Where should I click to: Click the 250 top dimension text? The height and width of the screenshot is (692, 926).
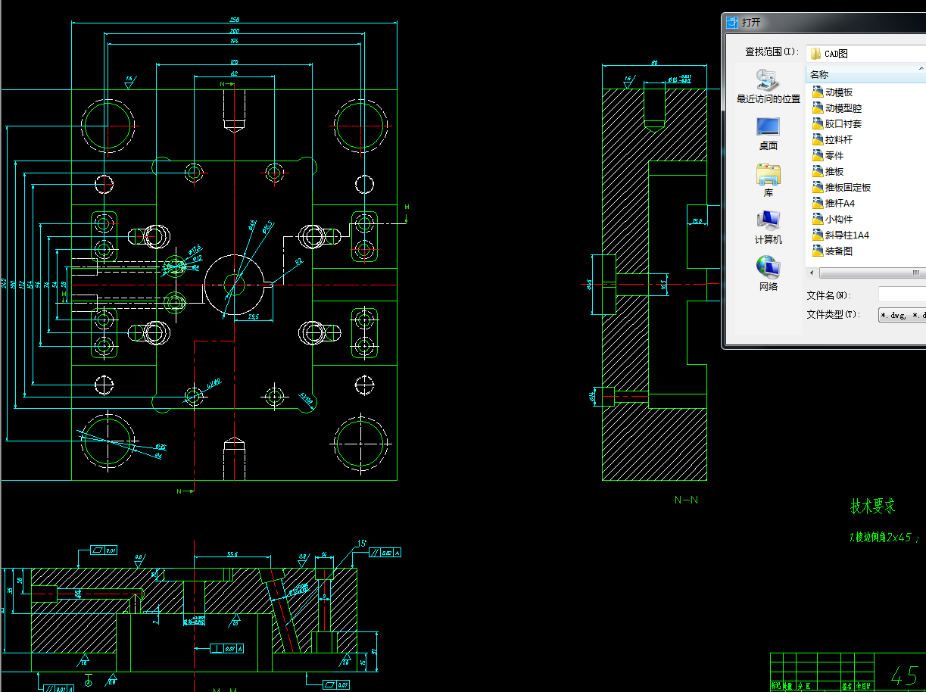(235, 20)
